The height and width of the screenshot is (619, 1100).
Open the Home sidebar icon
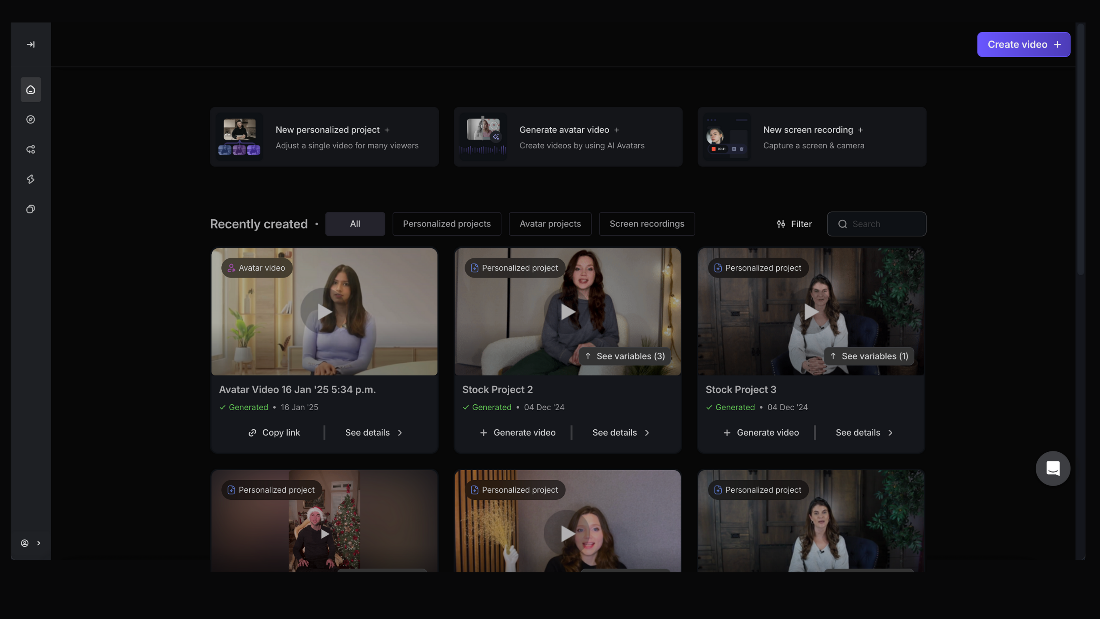click(x=31, y=90)
